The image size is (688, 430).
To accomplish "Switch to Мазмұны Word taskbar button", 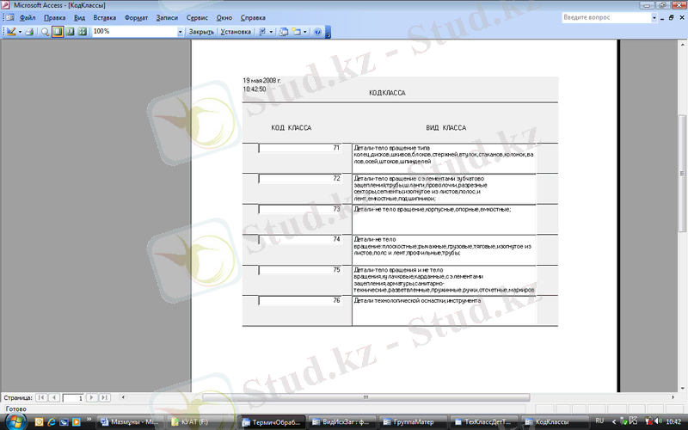I will click(130, 422).
